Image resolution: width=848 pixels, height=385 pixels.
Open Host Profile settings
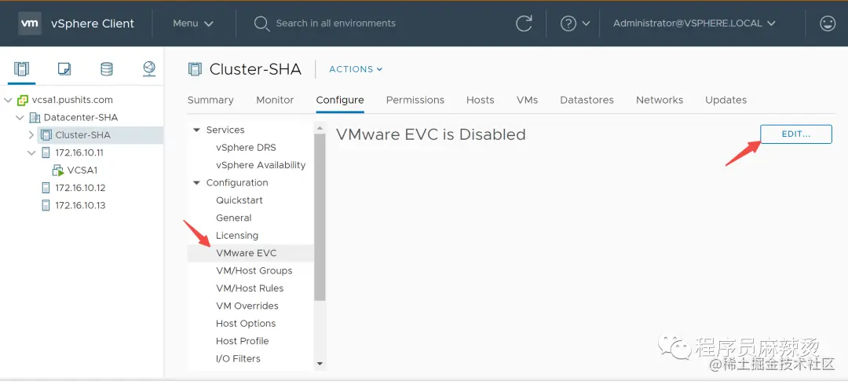tap(243, 341)
